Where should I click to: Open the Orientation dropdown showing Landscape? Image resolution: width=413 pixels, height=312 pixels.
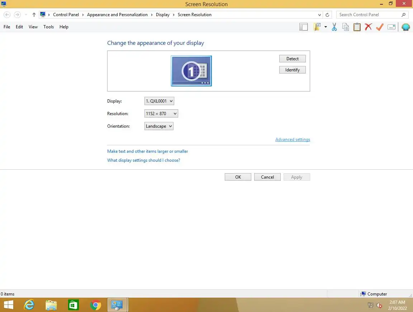[x=159, y=126]
